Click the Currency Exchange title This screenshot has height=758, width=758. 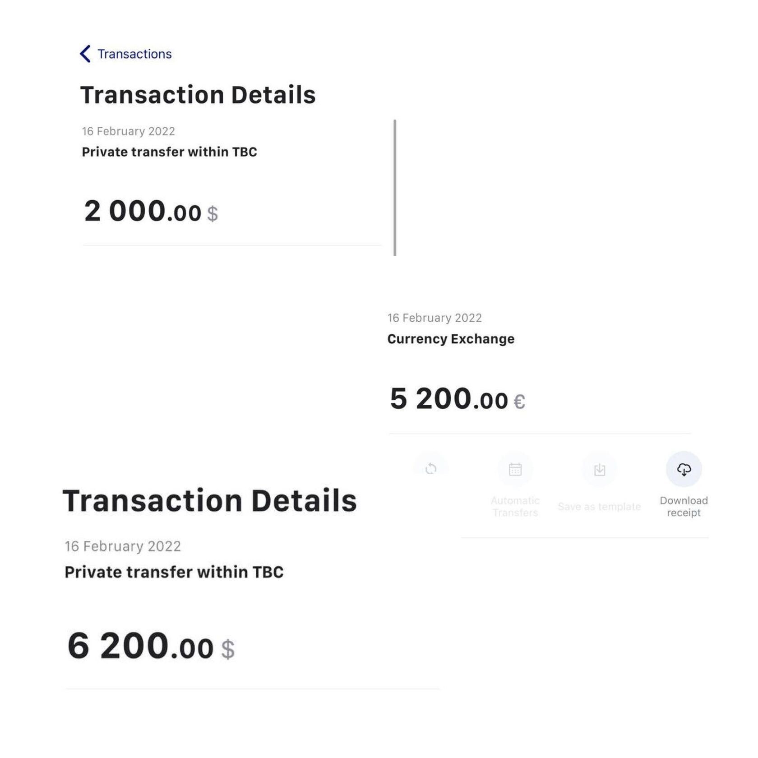[x=451, y=339]
